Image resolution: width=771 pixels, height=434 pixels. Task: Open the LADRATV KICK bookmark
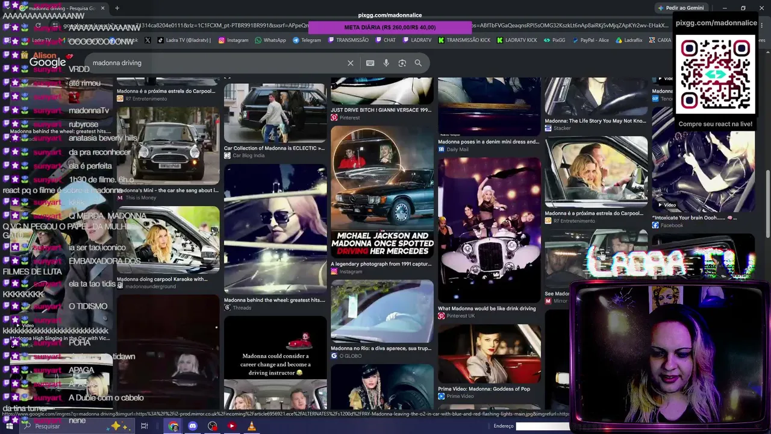coord(517,40)
